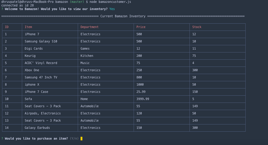Click the stock '75' for Keurig
This screenshot has width=268, height=145.
point(194,56)
